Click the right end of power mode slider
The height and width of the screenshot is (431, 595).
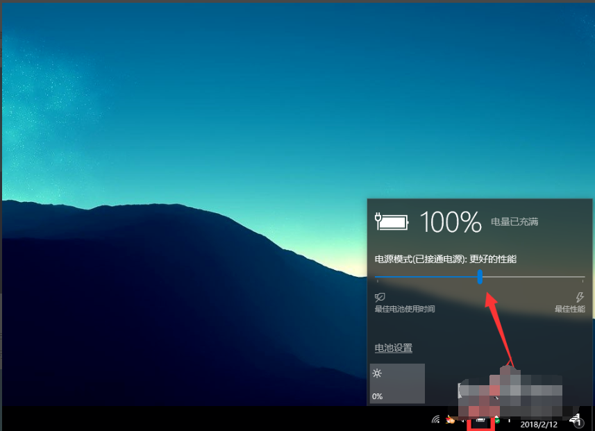pos(584,277)
